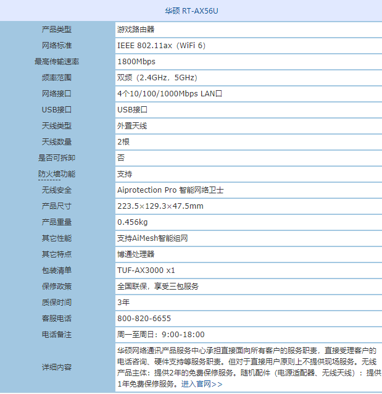
Task: Click Aiprotection Pro 智能网络卫士 value
Action: pos(170,190)
